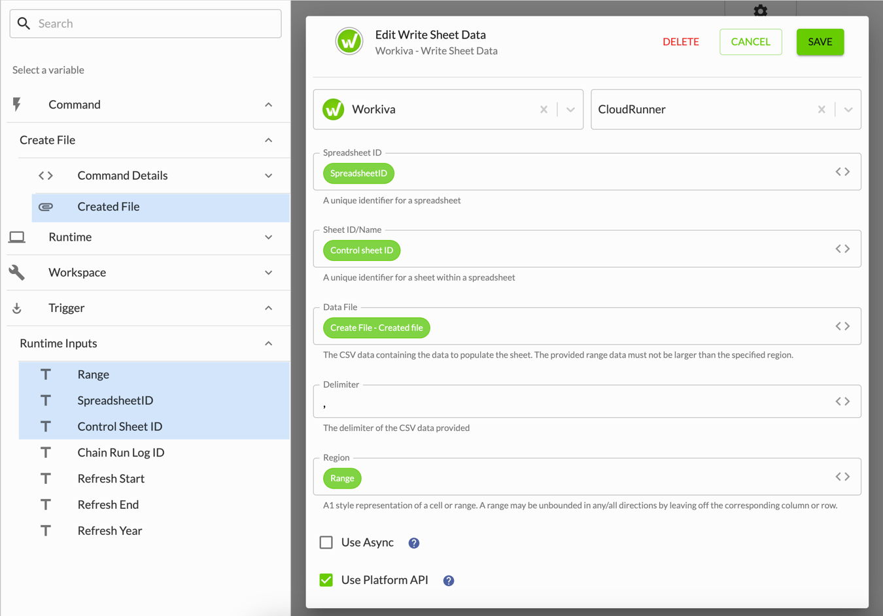This screenshot has width=883, height=616.
Task: Click the Range chip in Region field
Action: pos(342,478)
